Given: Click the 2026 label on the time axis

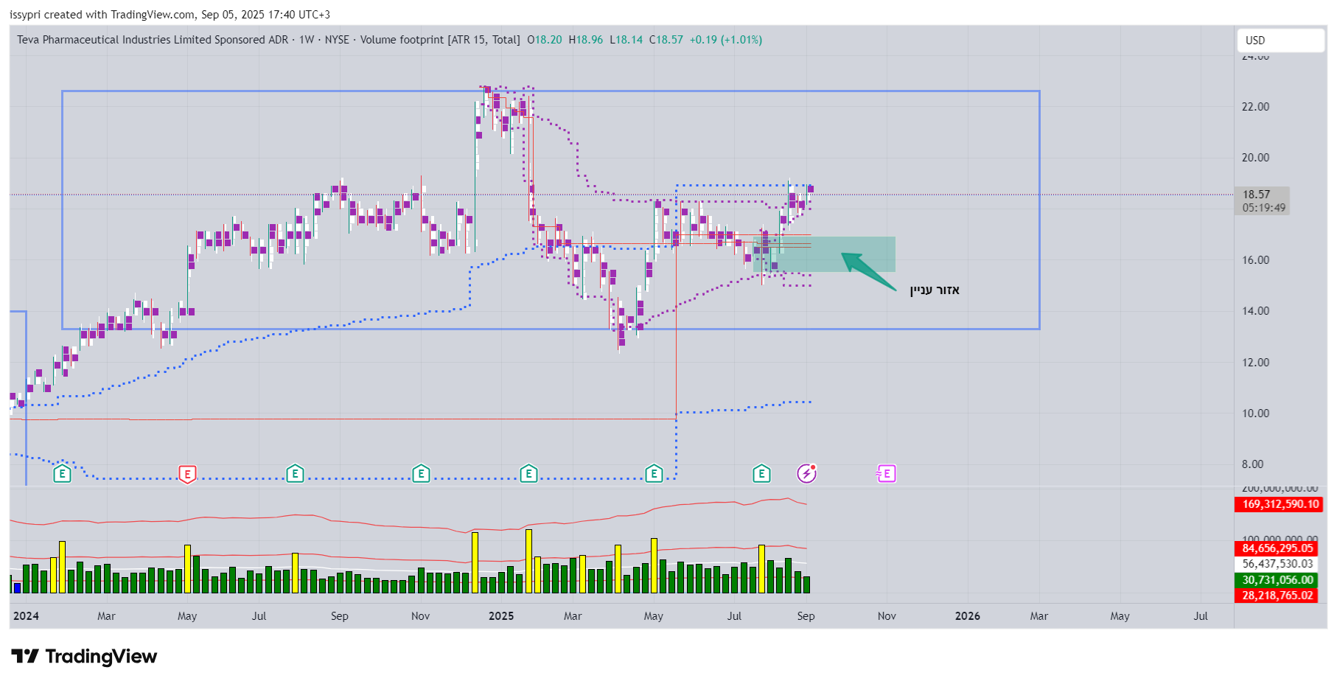Looking at the screenshot, I should click(968, 616).
